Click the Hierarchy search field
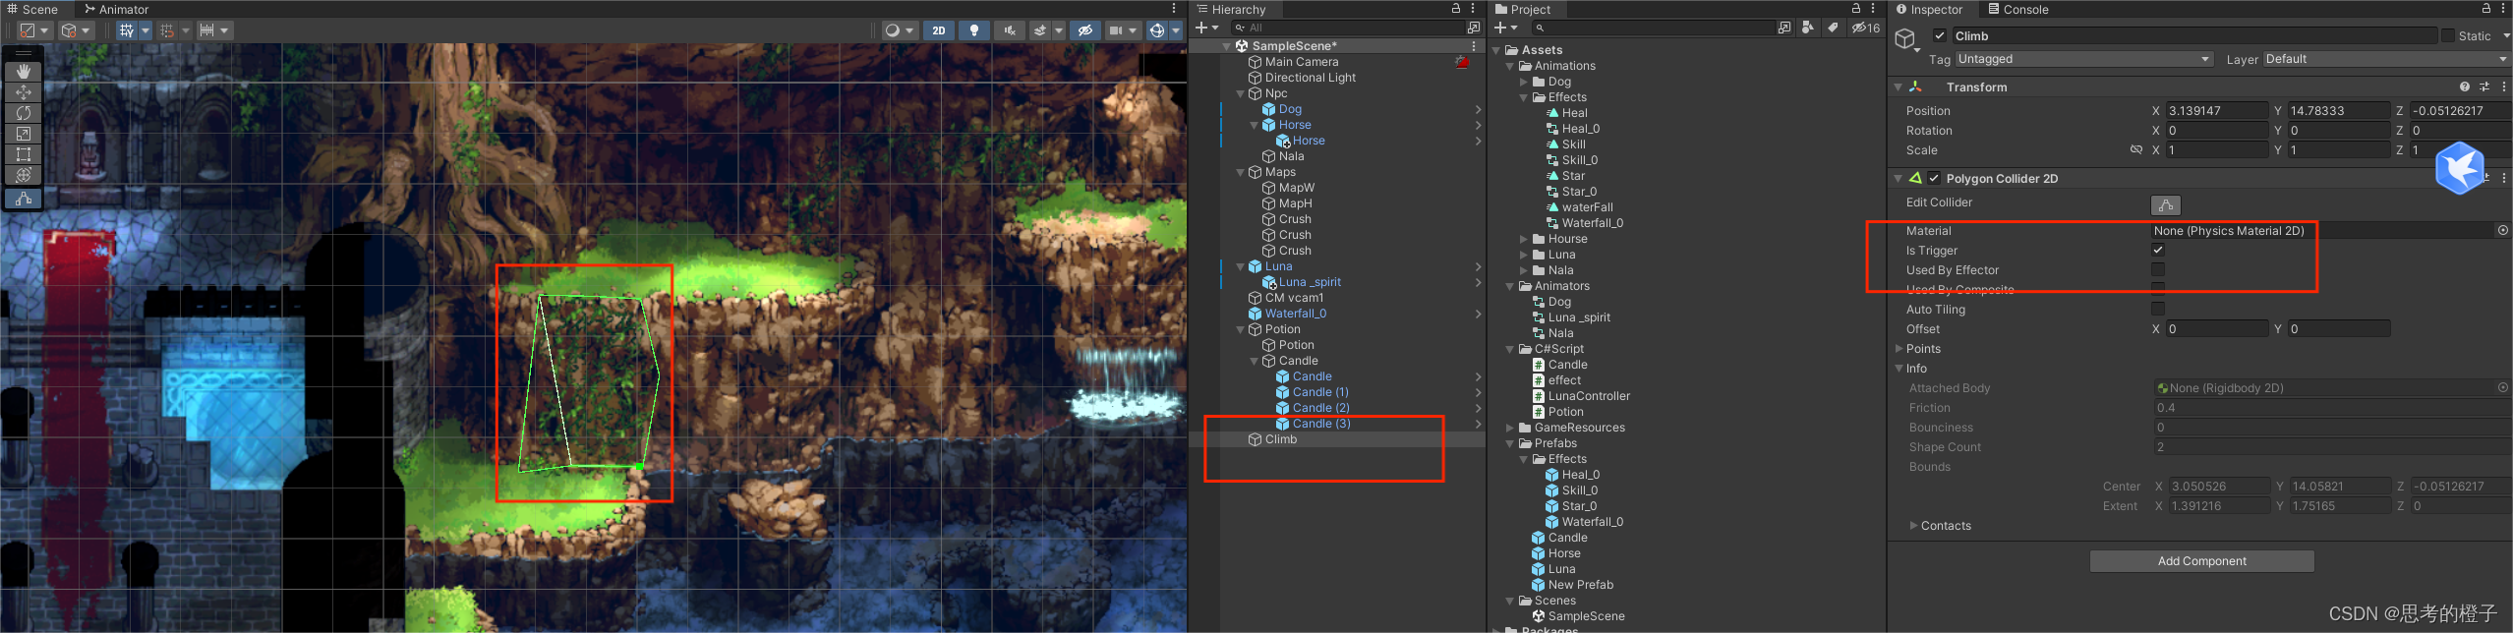 (1349, 28)
